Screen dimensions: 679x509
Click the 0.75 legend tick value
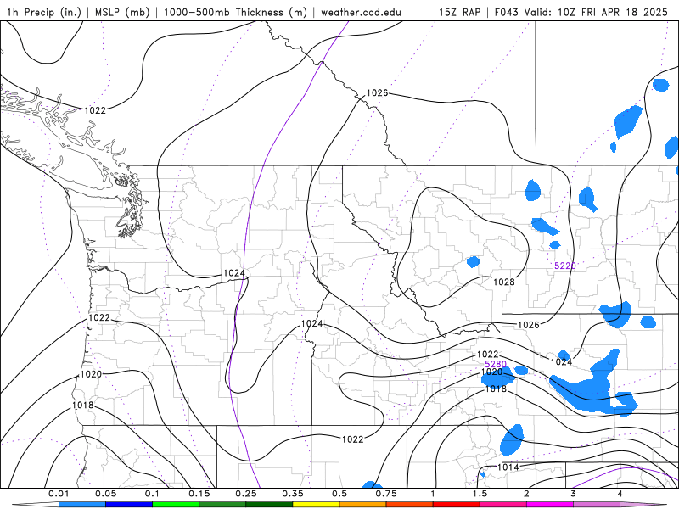[x=386, y=494]
